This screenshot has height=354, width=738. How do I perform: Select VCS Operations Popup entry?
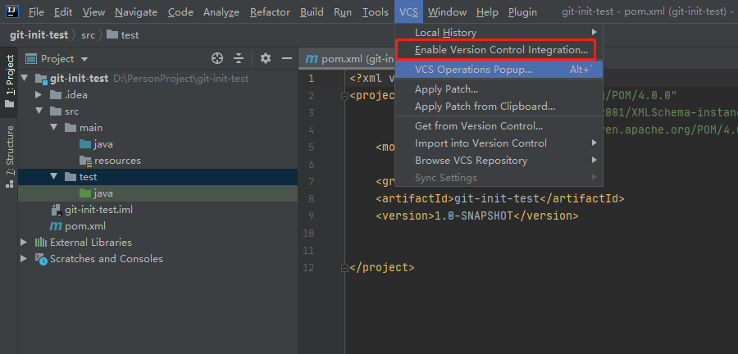pos(499,70)
